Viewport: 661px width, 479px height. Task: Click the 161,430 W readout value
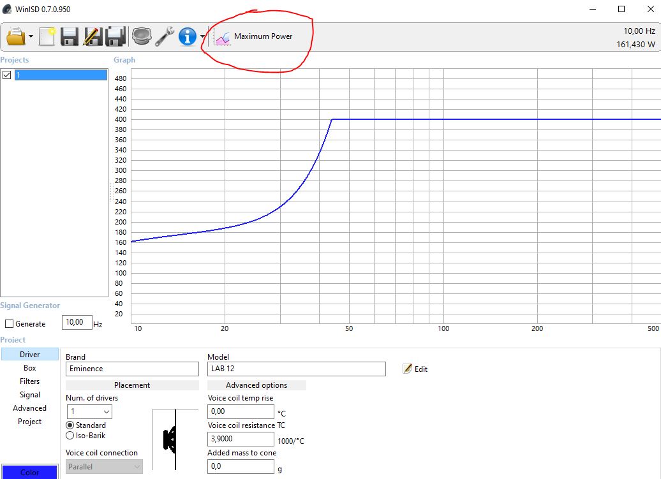tap(635, 44)
